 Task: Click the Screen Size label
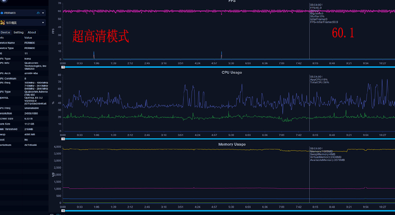[7, 119]
